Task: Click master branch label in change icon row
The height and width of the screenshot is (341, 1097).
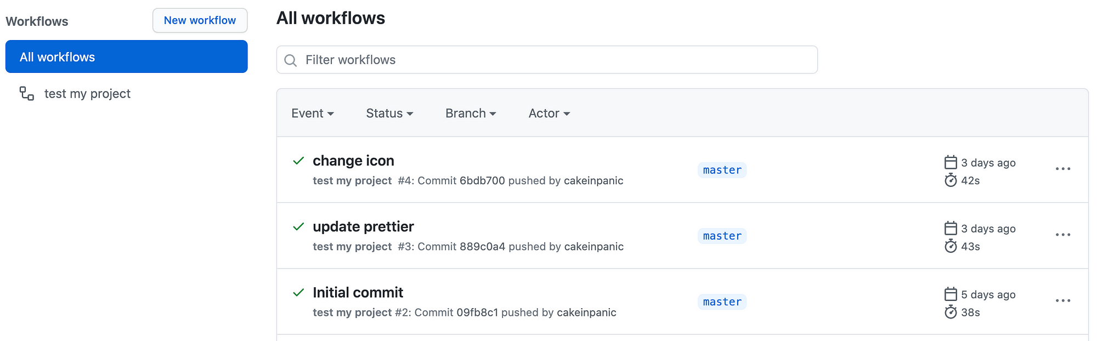Action: click(x=722, y=170)
